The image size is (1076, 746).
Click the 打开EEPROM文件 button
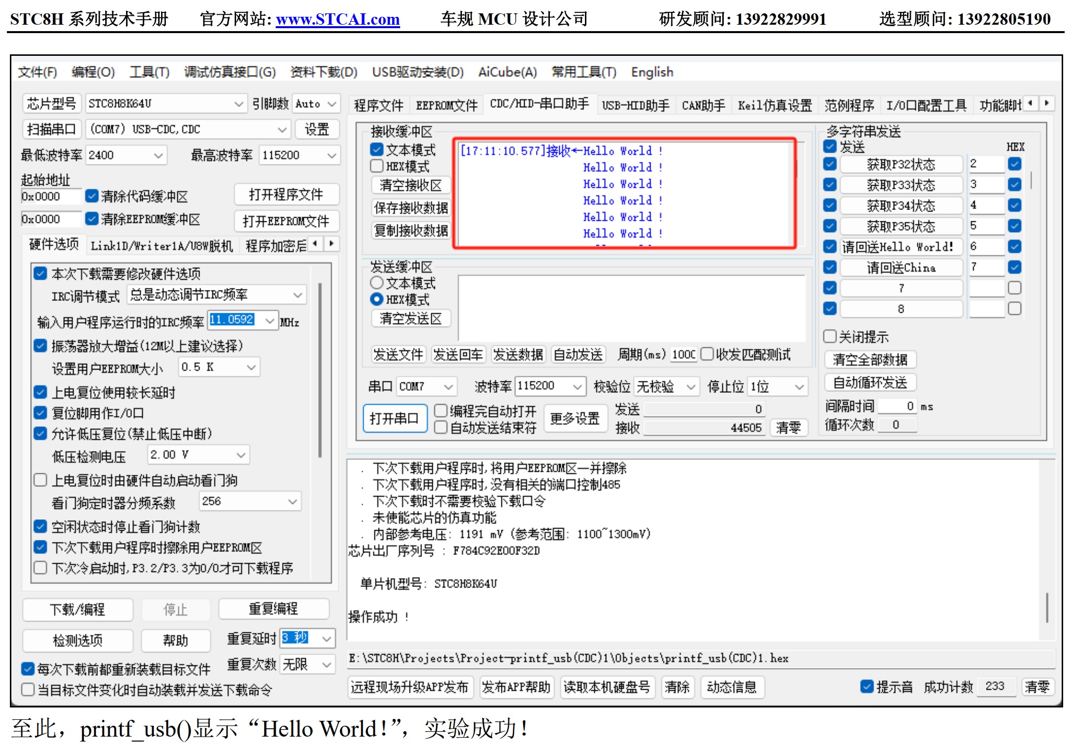287,221
